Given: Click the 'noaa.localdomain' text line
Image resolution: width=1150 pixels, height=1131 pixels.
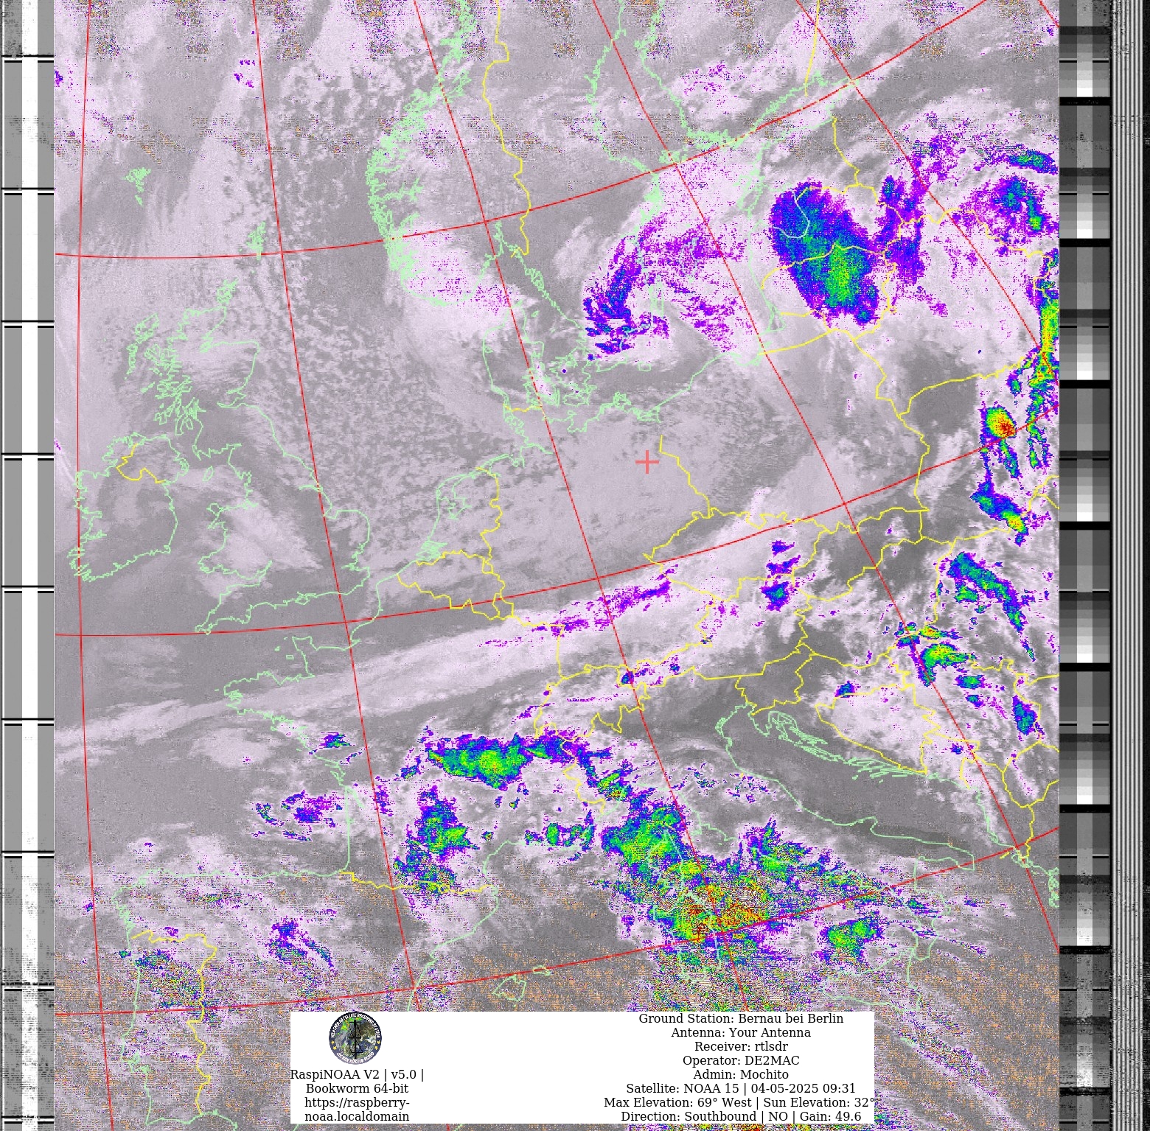Looking at the screenshot, I should coord(357,1116).
